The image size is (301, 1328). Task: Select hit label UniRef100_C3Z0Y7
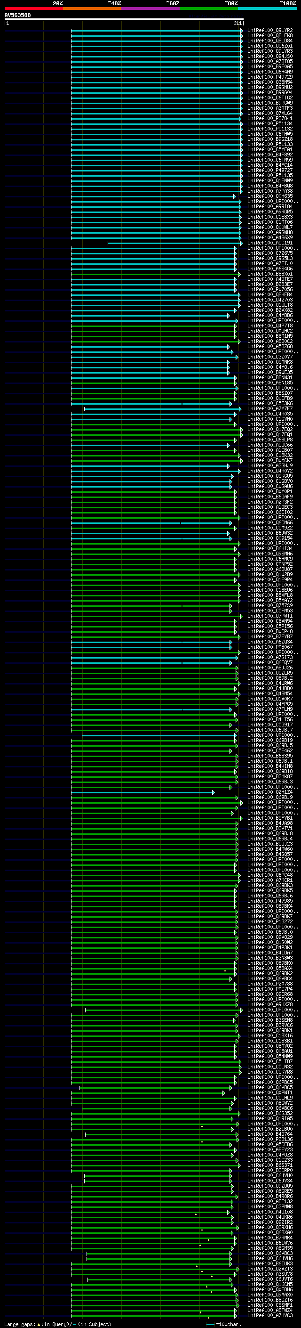pos(270,357)
